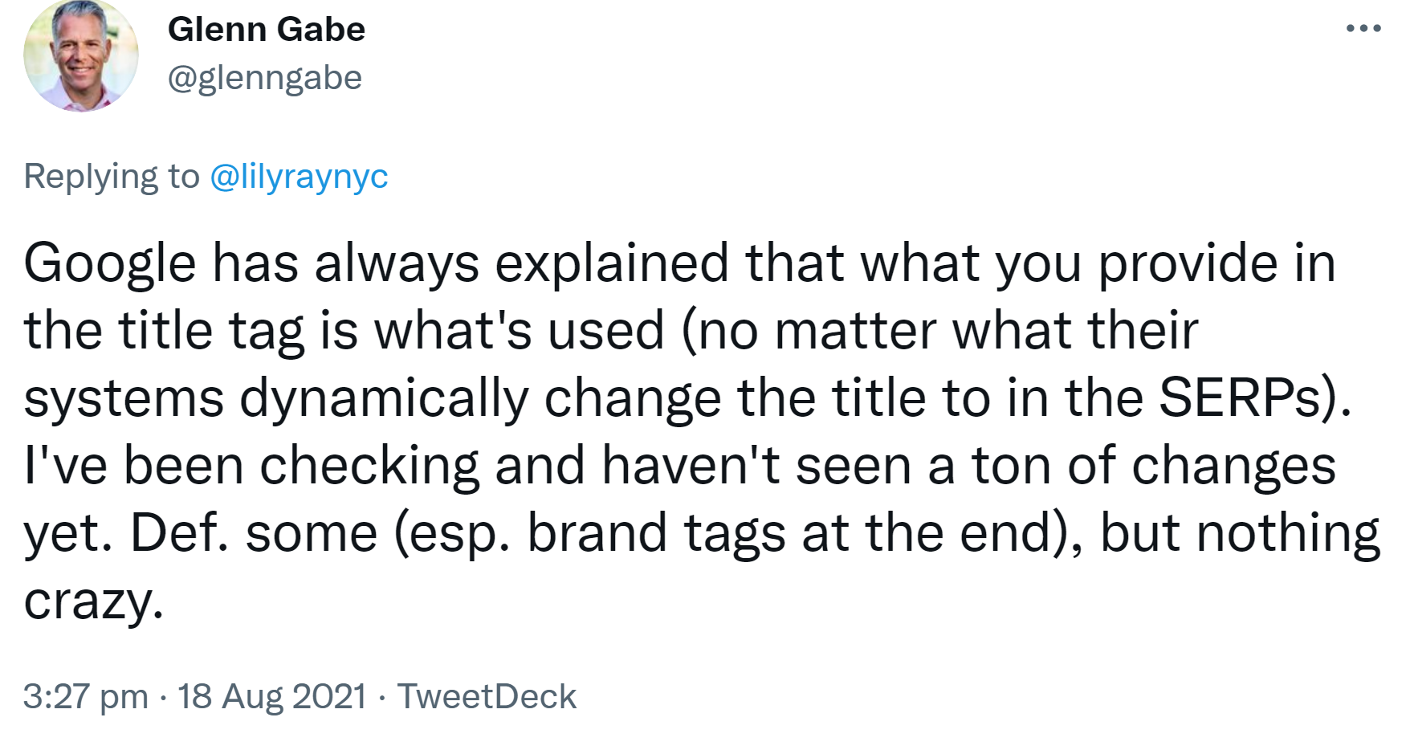Click the word "Google" in the tweet

click(x=109, y=263)
